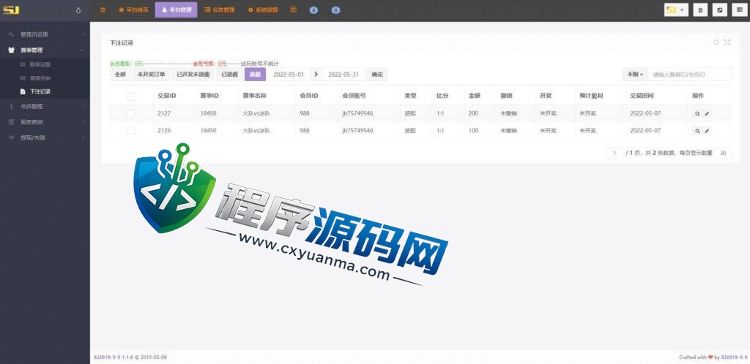
Task: Click the start date field 2022-05-01
Action: [289, 75]
